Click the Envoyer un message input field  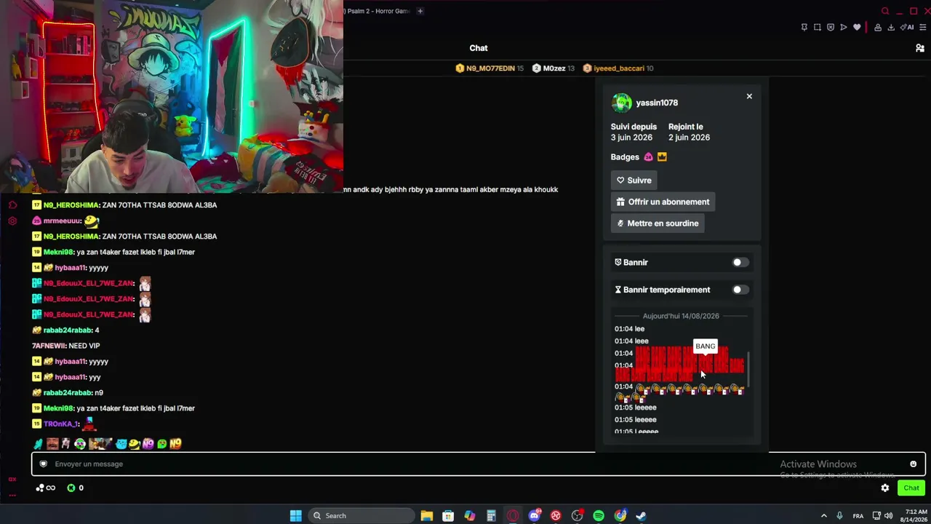(478, 464)
